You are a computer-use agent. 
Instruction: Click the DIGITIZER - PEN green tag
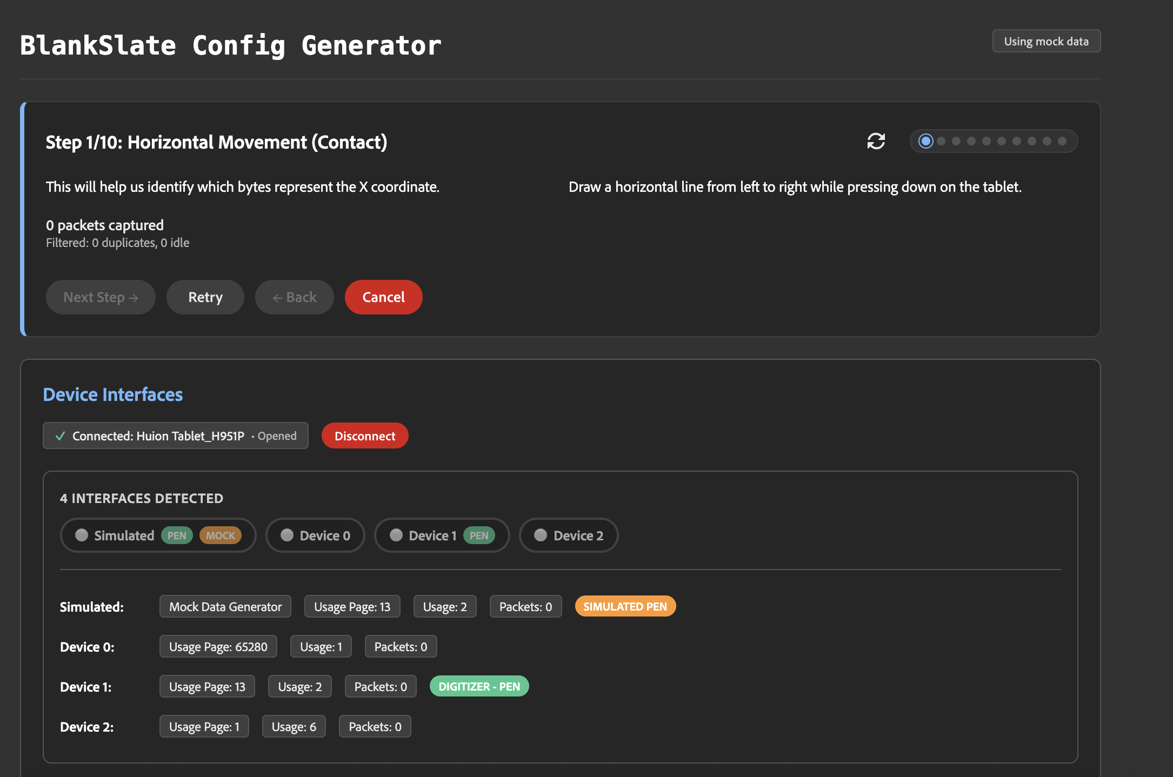click(479, 686)
